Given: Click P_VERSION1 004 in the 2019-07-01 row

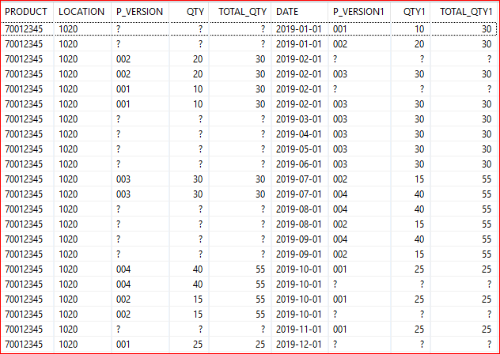Looking at the screenshot, I should pyautogui.click(x=340, y=194).
